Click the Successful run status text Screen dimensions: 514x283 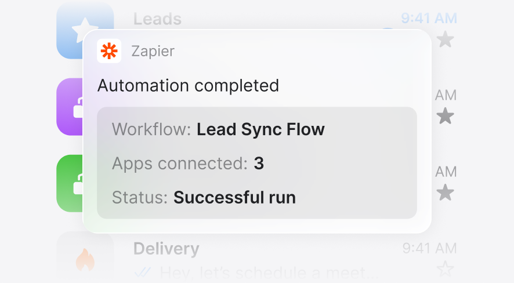[x=235, y=198]
